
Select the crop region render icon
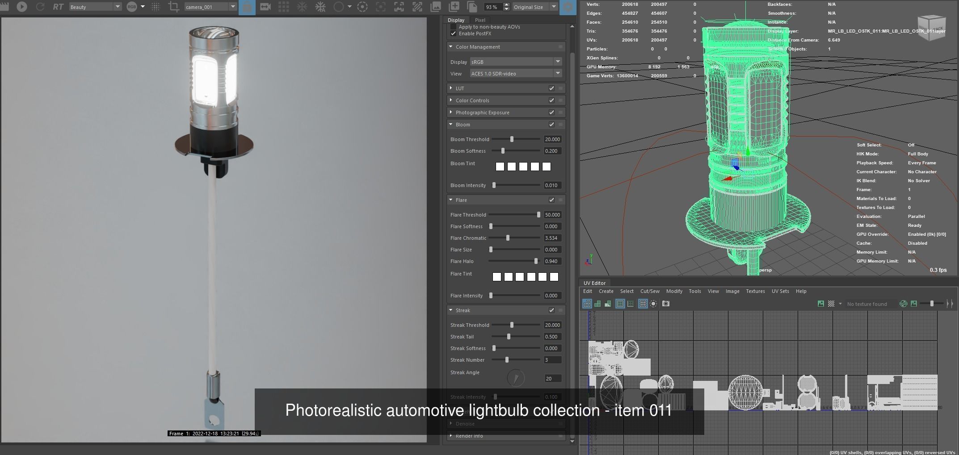(x=174, y=7)
